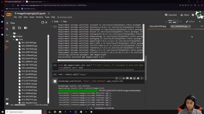
Task: Click the green download progress bar
Action: click(78, 91)
